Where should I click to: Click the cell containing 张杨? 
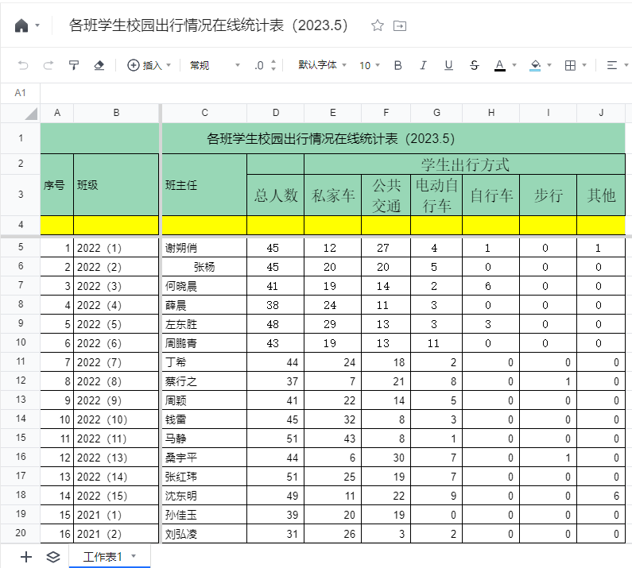pos(204,267)
